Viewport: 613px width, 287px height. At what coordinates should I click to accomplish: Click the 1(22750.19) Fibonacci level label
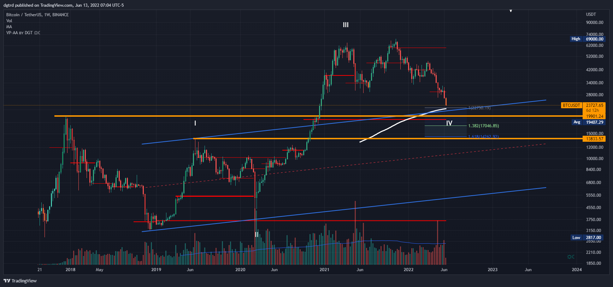point(479,108)
